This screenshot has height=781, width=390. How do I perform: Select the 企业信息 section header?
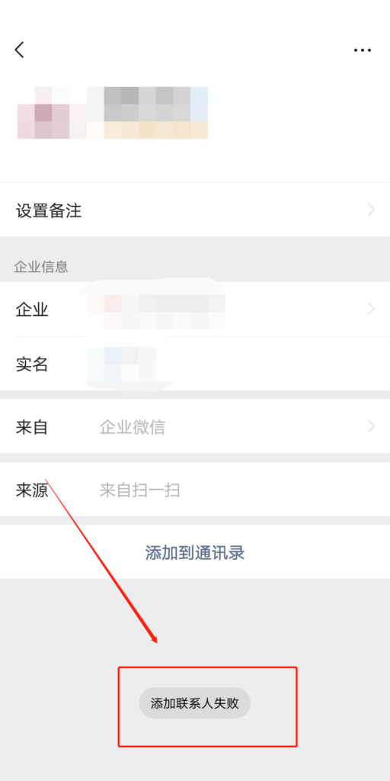41,268
